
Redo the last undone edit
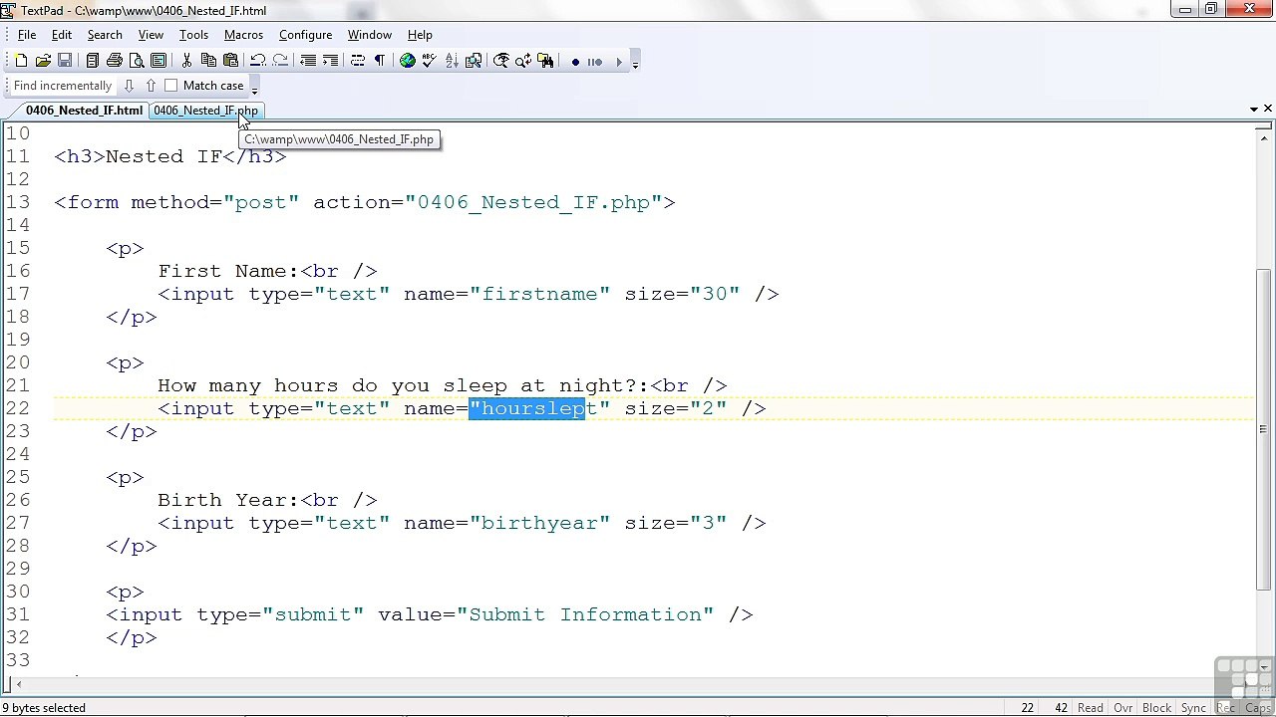(280, 61)
